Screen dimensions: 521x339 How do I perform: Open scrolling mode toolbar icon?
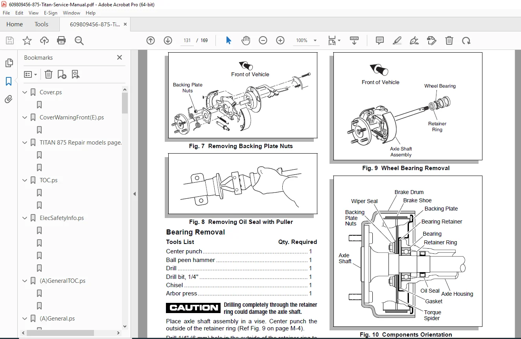[354, 40]
